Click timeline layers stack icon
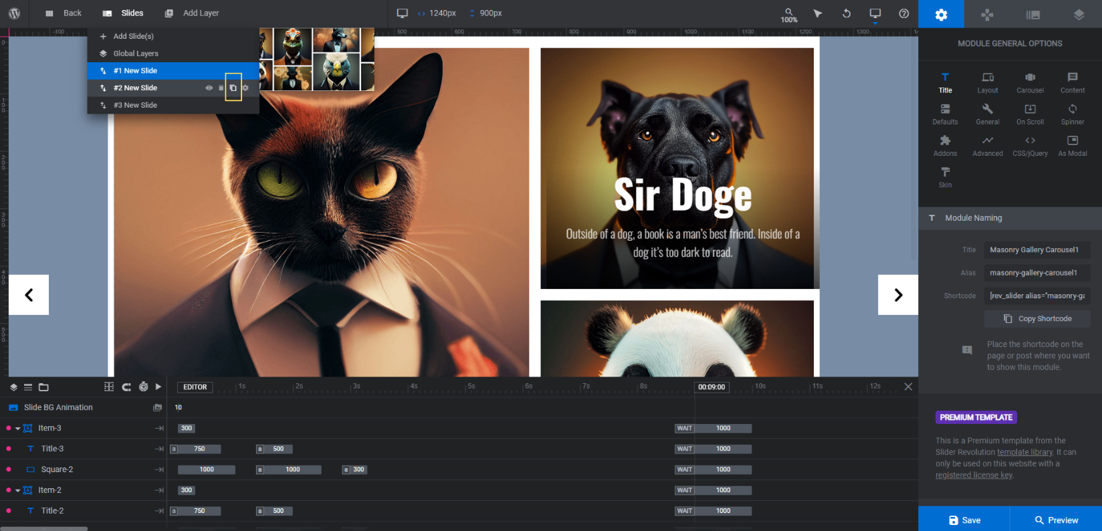This screenshot has height=531, width=1102. coord(13,387)
